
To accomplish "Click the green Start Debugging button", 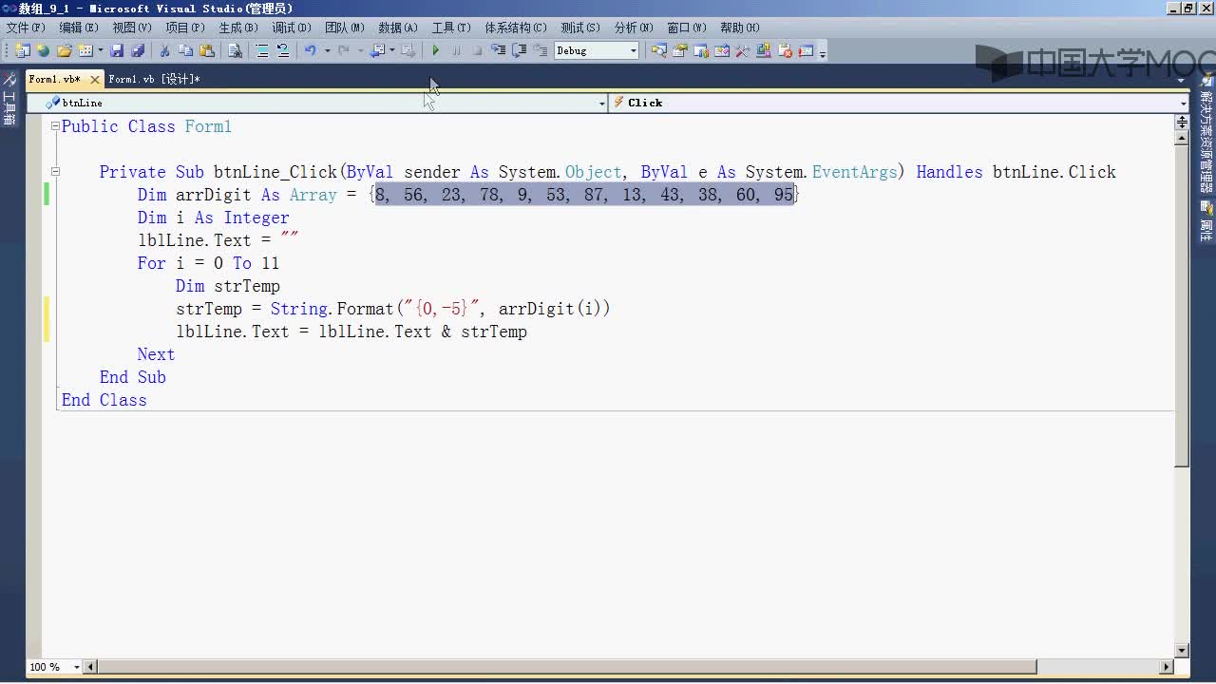I will coord(436,50).
